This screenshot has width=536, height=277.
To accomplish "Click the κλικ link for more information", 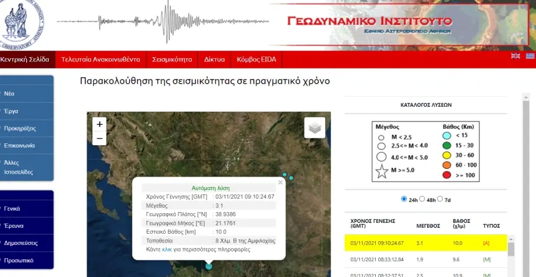I will 167,250.
